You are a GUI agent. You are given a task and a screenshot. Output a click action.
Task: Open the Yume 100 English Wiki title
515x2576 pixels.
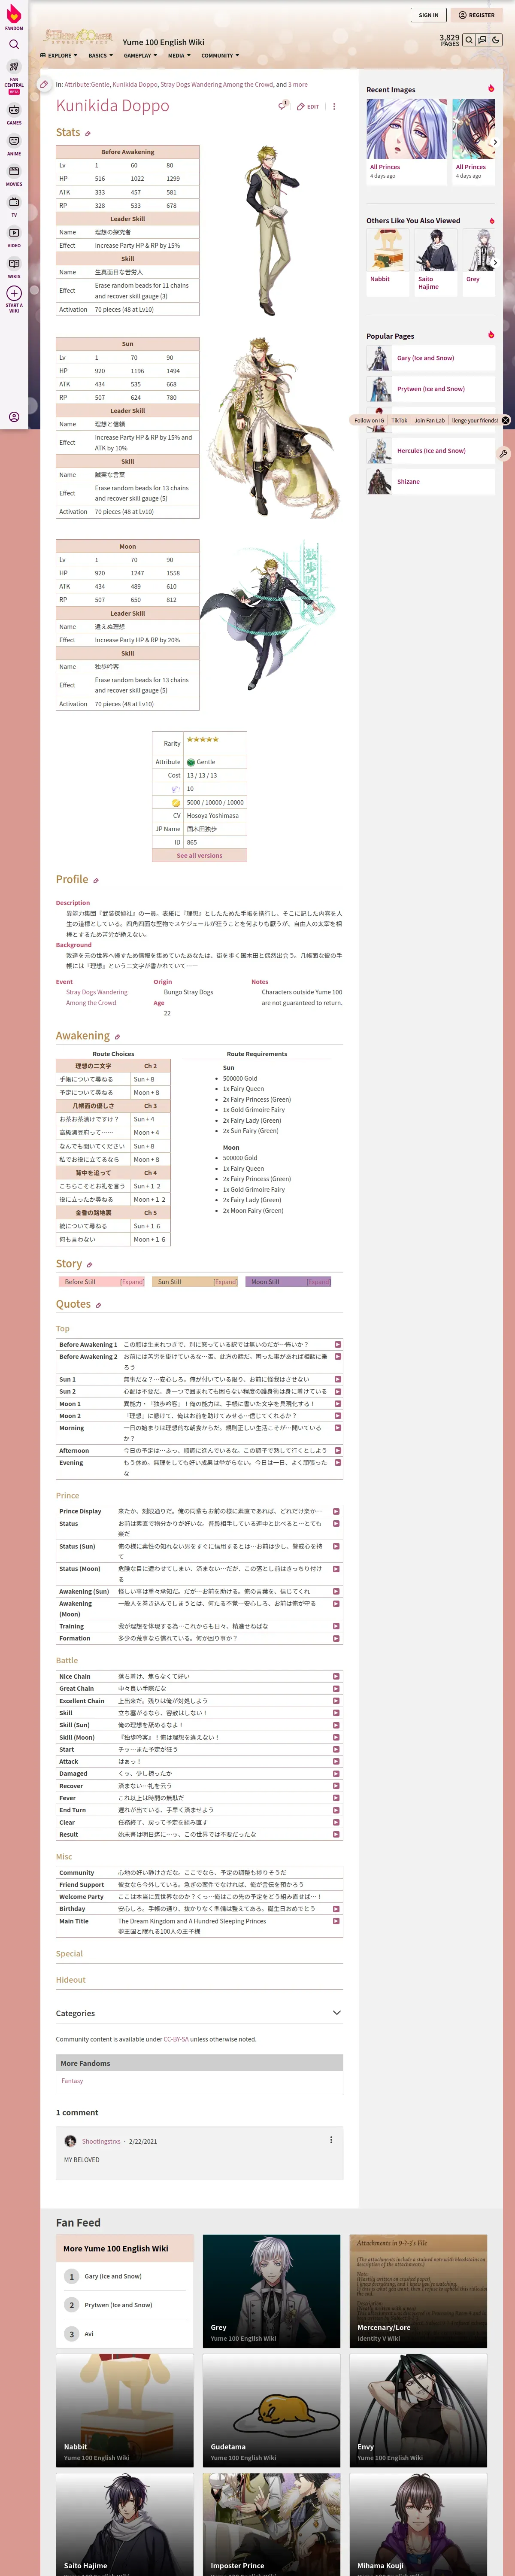click(x=163, y=42)
